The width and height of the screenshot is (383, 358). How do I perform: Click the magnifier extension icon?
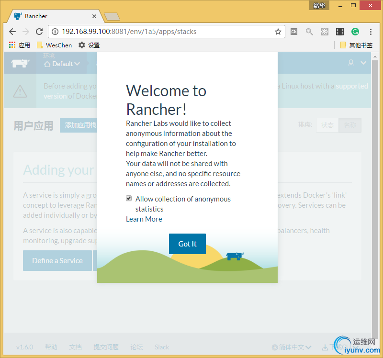tap(309, 32)
